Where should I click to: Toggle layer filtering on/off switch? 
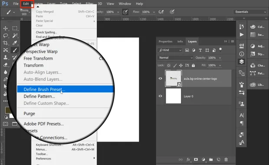click(x=220, y=50)
